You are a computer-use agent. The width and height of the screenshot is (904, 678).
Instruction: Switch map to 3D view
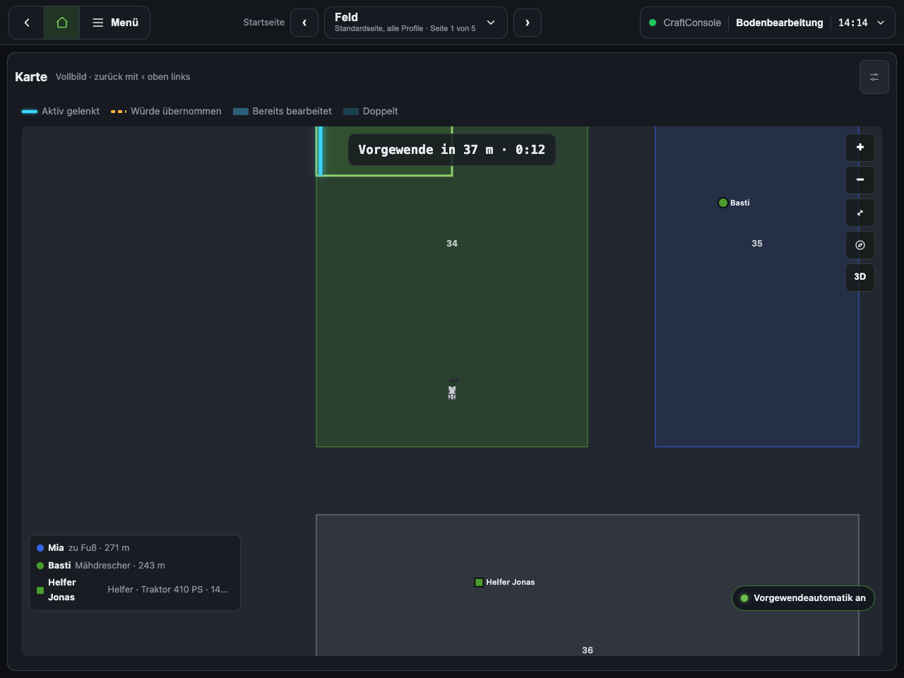coord(860,277)
